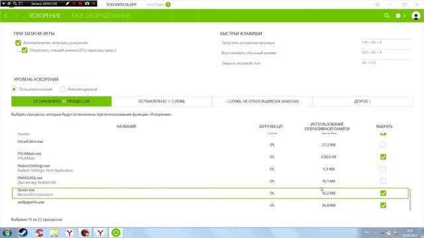Screen dimensions: 424x238
Task: Toggle the PSUAMain.exe checkbox
Action: [x=383, y=157]
